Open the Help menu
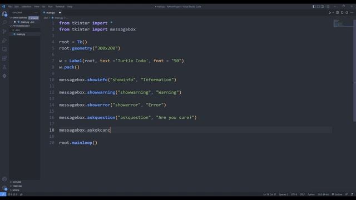356x200 pixels. pos(70,7)
